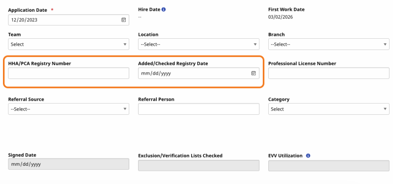Click the Hire Date info icon
This screenshot has width=393, height=184.
(x=164, y=9)
